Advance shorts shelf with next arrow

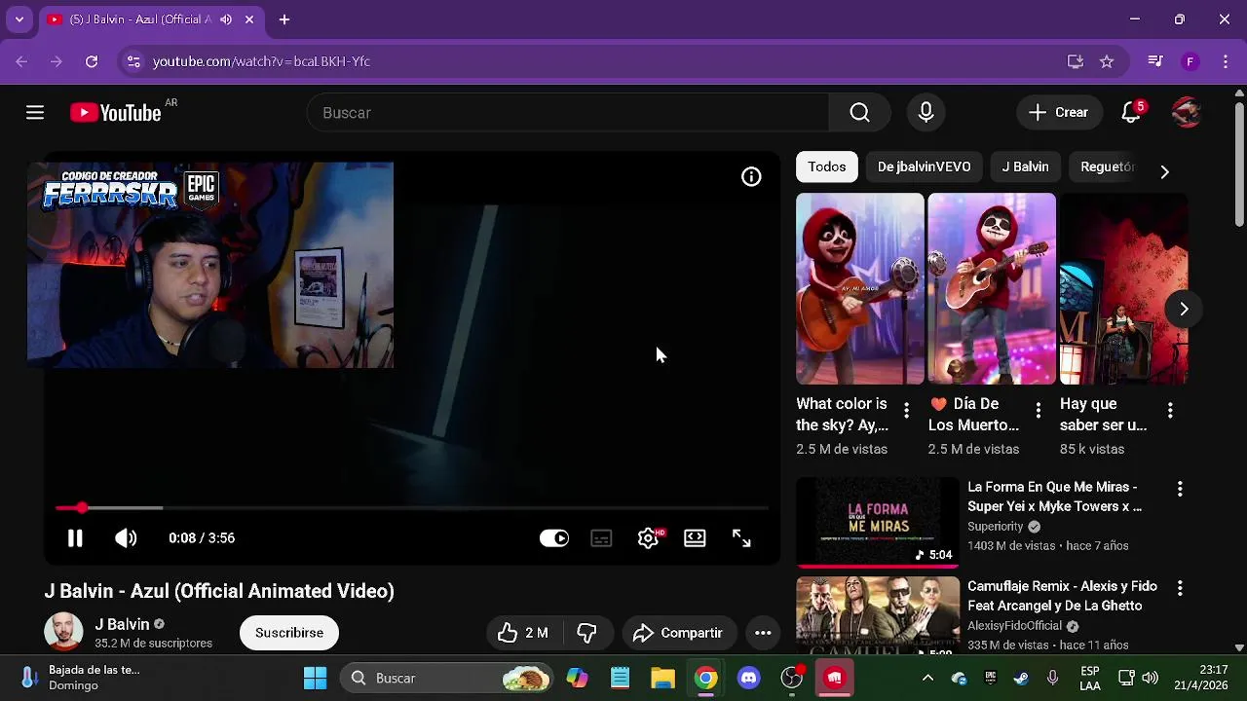click(x=1184, y=309)
